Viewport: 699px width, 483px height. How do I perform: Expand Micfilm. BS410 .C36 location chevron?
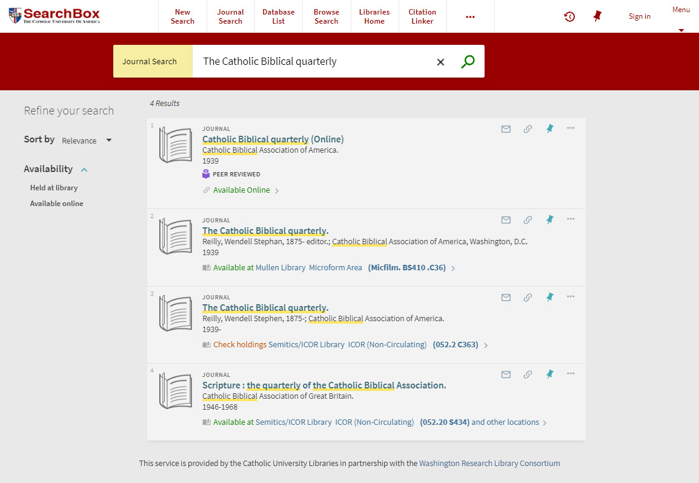pyautogui.click(x=453, y=268)
